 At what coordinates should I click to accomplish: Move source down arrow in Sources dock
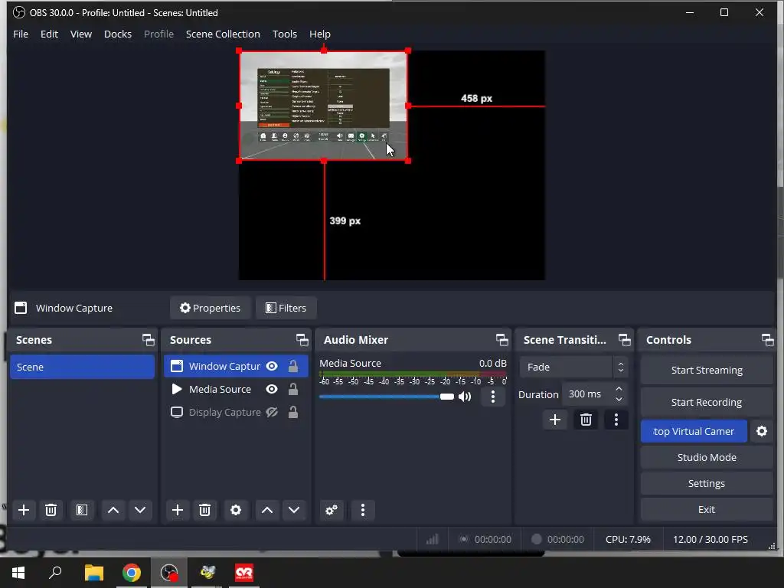point(294,510)
